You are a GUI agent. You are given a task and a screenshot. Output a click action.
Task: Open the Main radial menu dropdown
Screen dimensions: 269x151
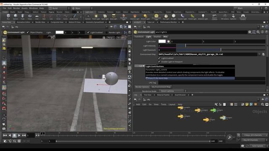tap(82, 8)
